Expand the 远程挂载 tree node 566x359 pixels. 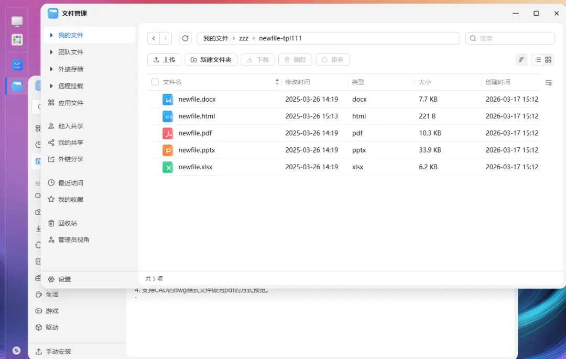pos(51,86)
